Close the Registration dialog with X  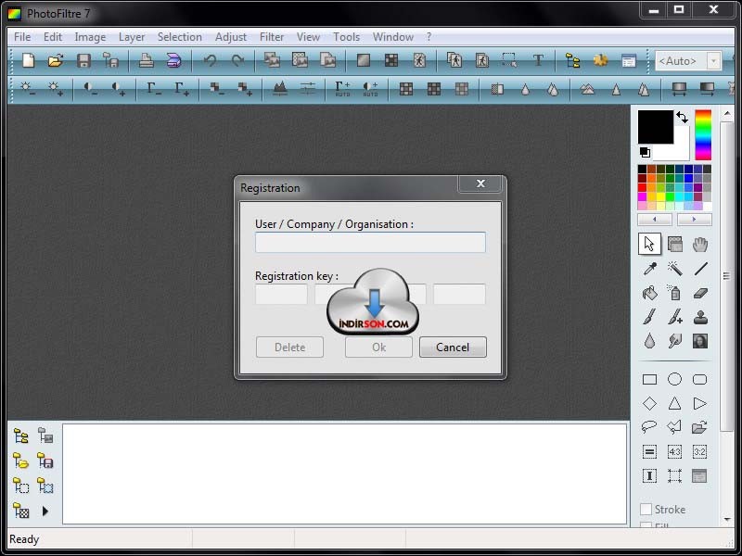click(480, 183)
